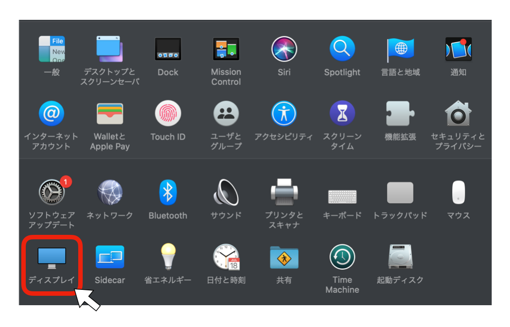
Task: Open the Dock preferences icon
Action: coord(168,49)
